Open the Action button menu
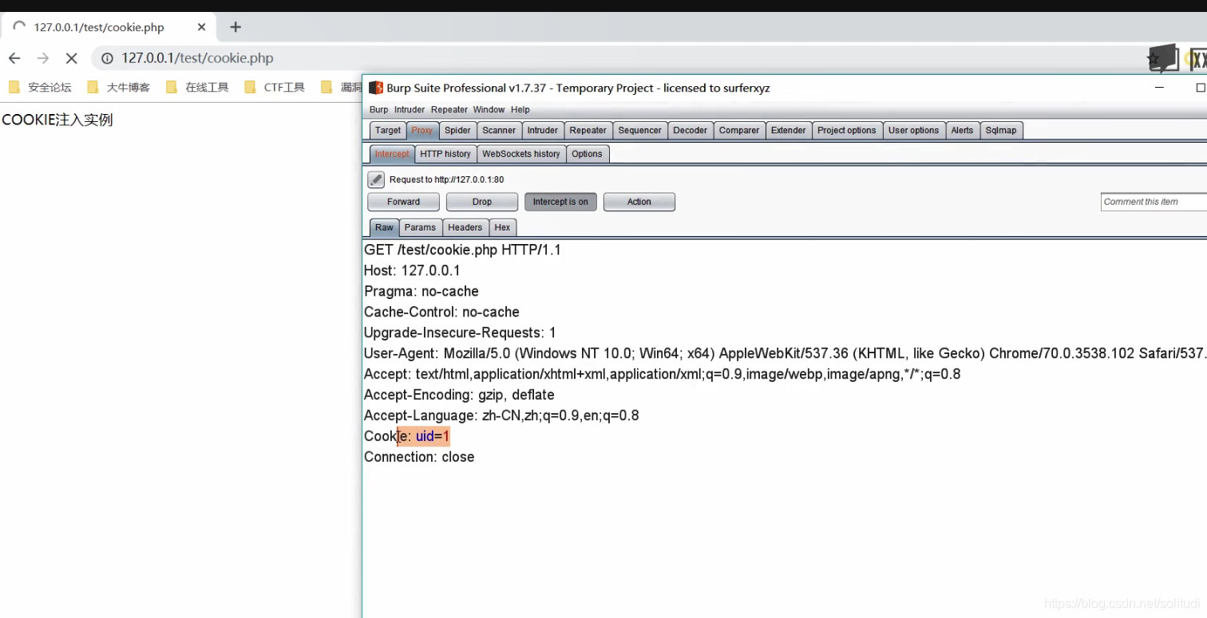 pos(639,202)
